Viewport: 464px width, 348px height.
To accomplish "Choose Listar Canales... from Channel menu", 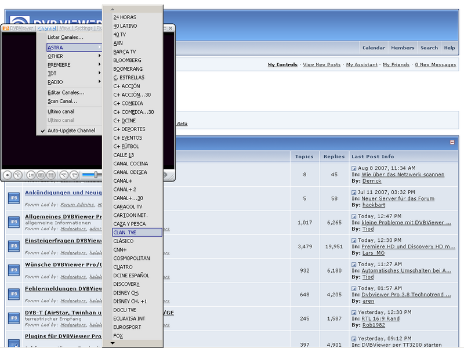I will [66, 37].
